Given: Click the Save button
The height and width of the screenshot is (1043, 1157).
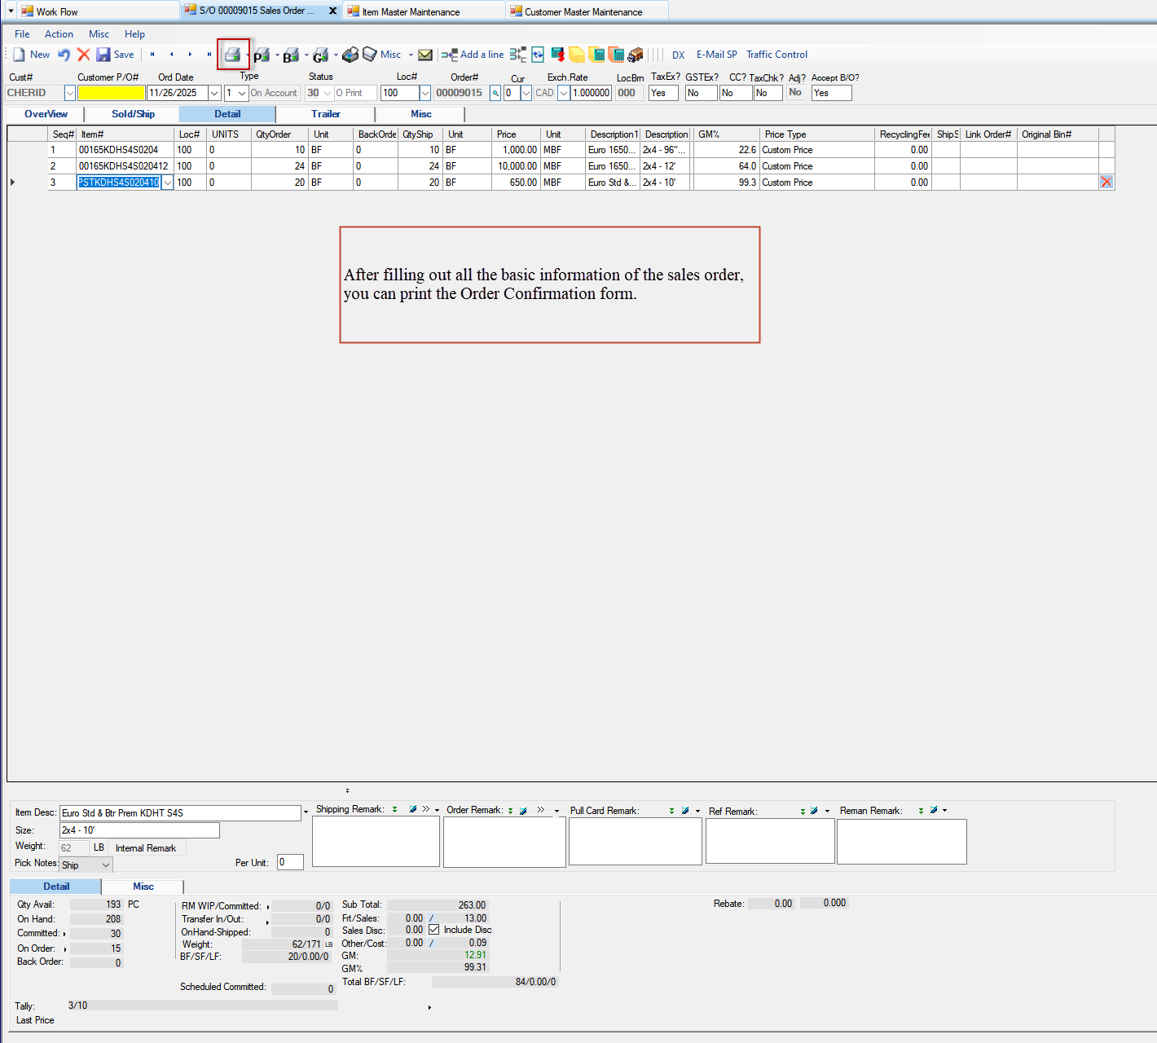Looking at the screenshot, I should pyautogui.click(x=116, y=54).
